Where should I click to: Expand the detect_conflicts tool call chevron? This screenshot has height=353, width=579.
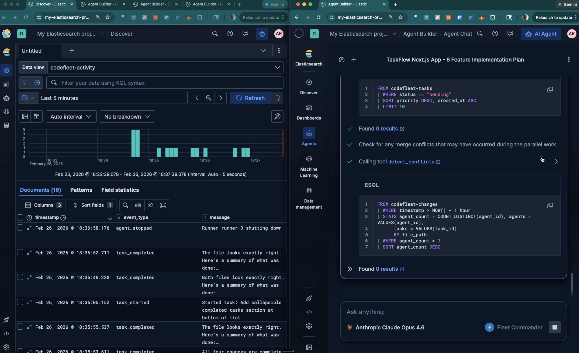(556, 161)
